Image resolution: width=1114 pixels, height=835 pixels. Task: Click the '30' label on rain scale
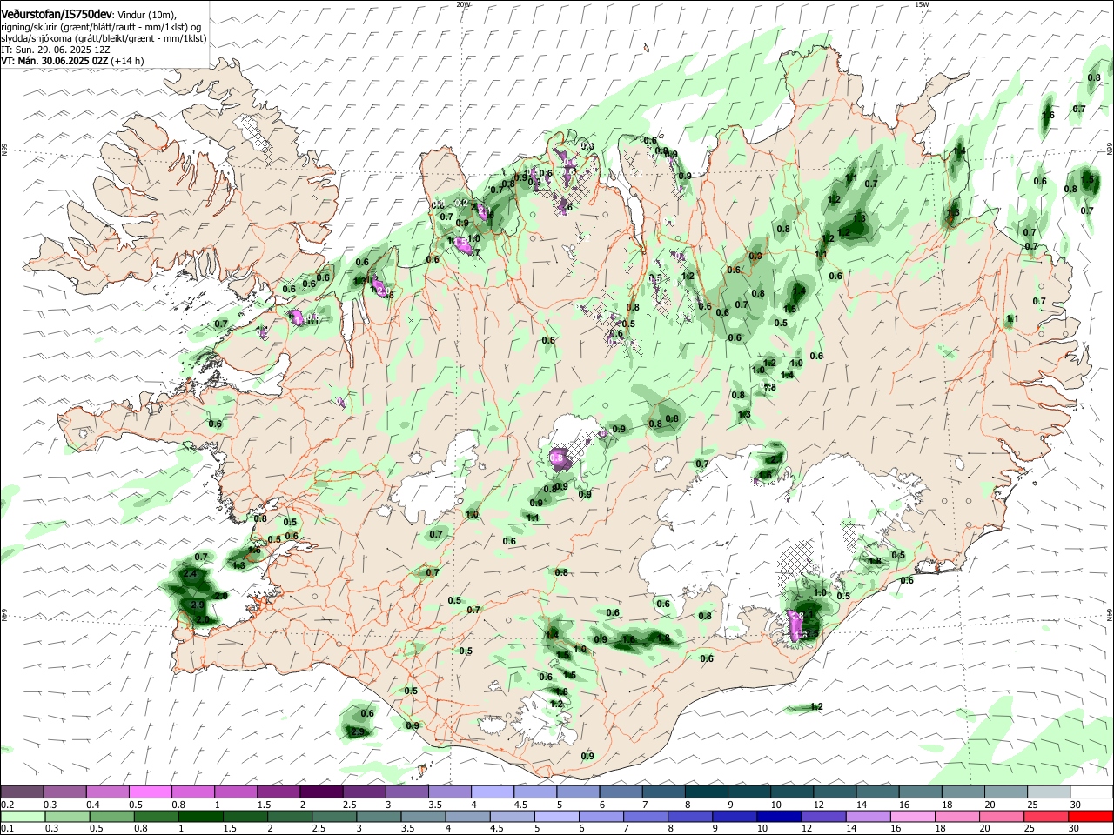click(1076, 829)
